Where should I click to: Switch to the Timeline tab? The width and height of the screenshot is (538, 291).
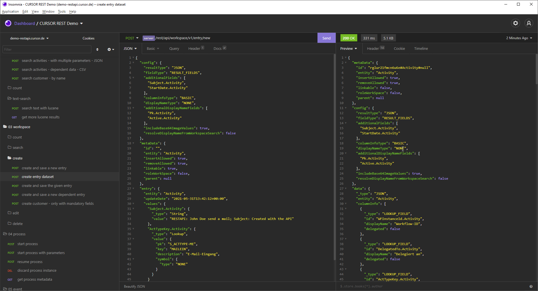tap(421, 48)
